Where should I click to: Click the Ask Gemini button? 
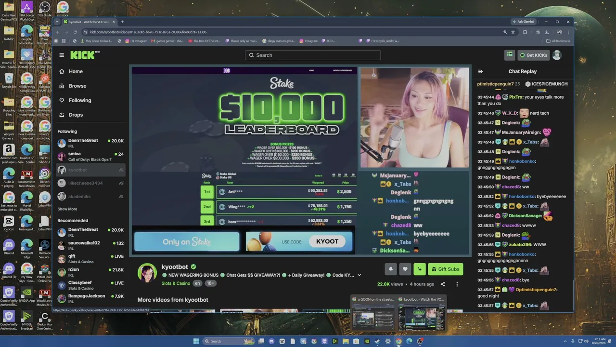pyautogui.click(x=523, y=22)
